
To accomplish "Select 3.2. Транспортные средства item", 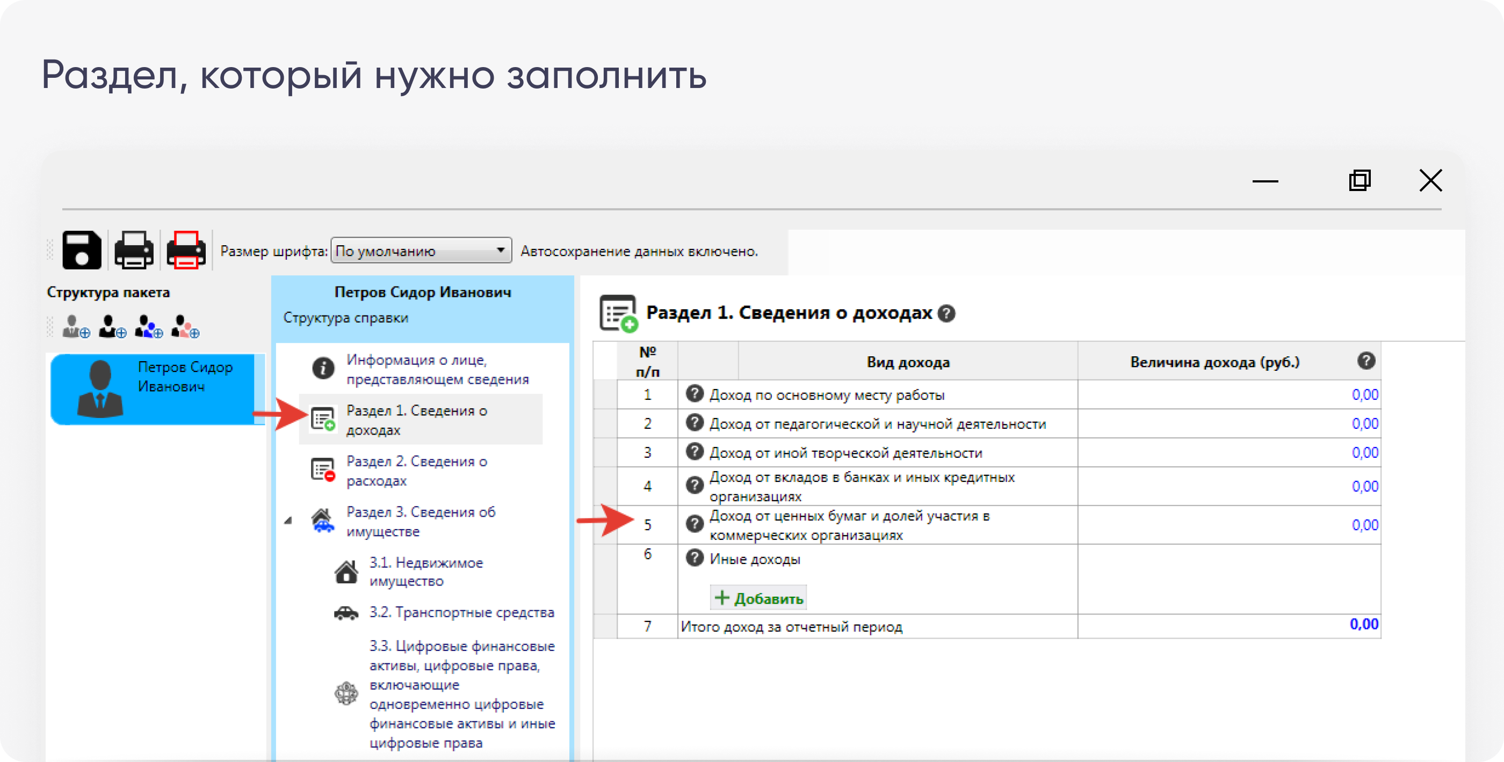I will [x=461, y=612].
